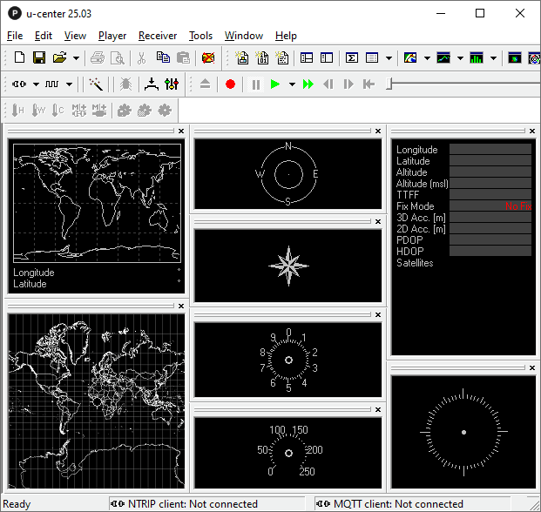Open the dropdown arrow next to Open folder
The image size is (541, 512).
(77, 58)
